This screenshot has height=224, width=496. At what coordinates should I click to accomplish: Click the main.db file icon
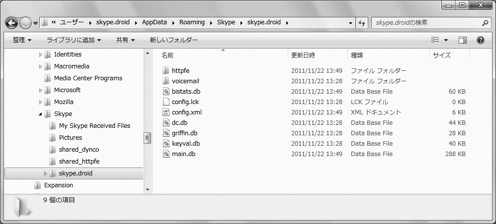[x=166, y=154]
